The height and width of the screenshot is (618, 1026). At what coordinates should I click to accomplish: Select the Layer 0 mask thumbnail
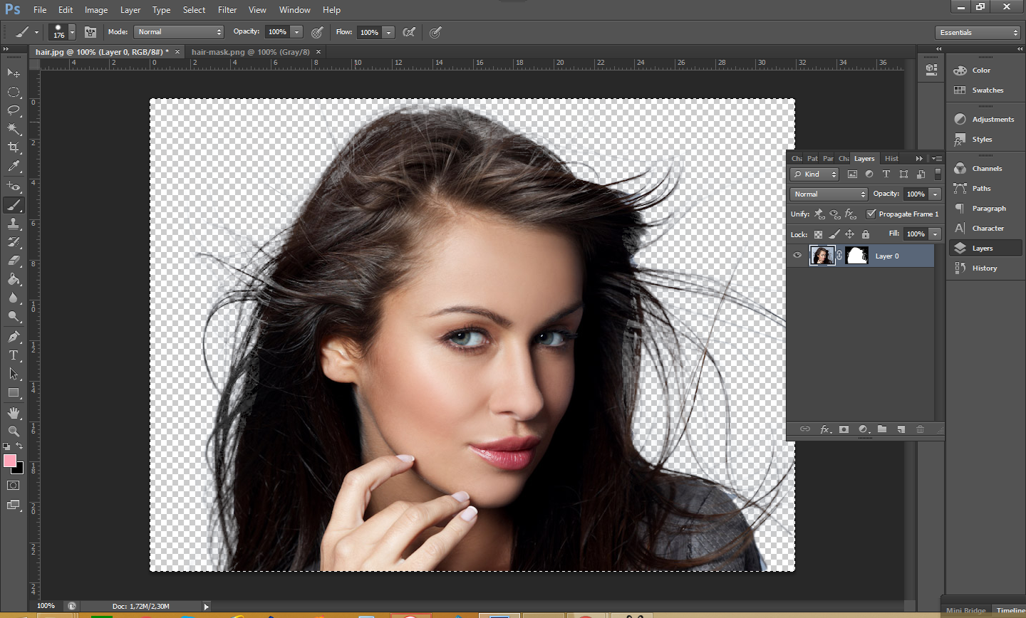tap(856, 256)
